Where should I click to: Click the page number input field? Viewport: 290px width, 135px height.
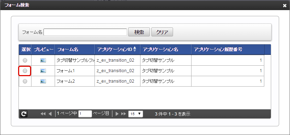[x=85, y=114]
